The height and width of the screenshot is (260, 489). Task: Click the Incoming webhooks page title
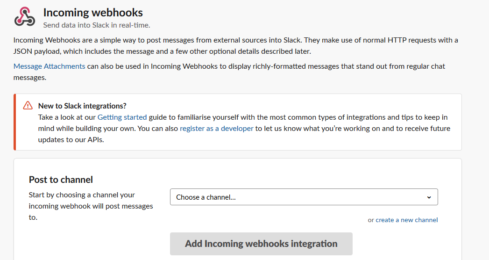coord(93,13)
